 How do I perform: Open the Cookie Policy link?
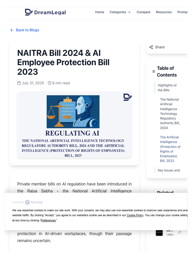[x=135, y=215]
